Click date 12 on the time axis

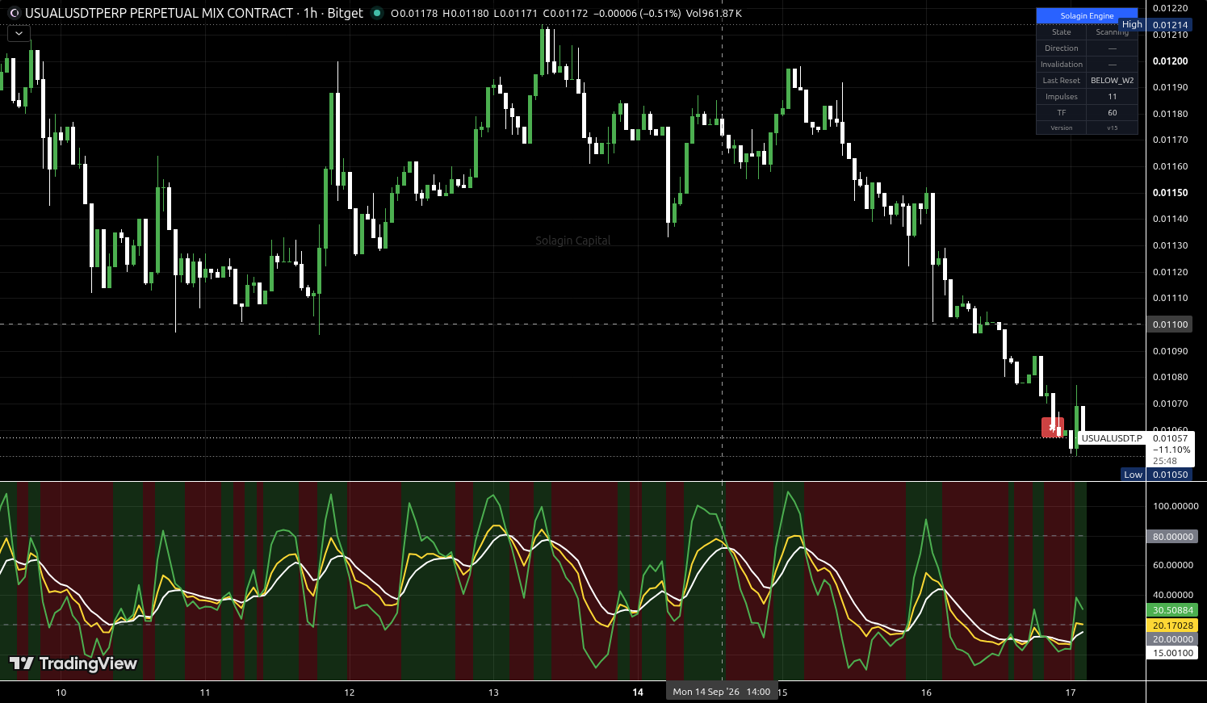tap(350, 693)
